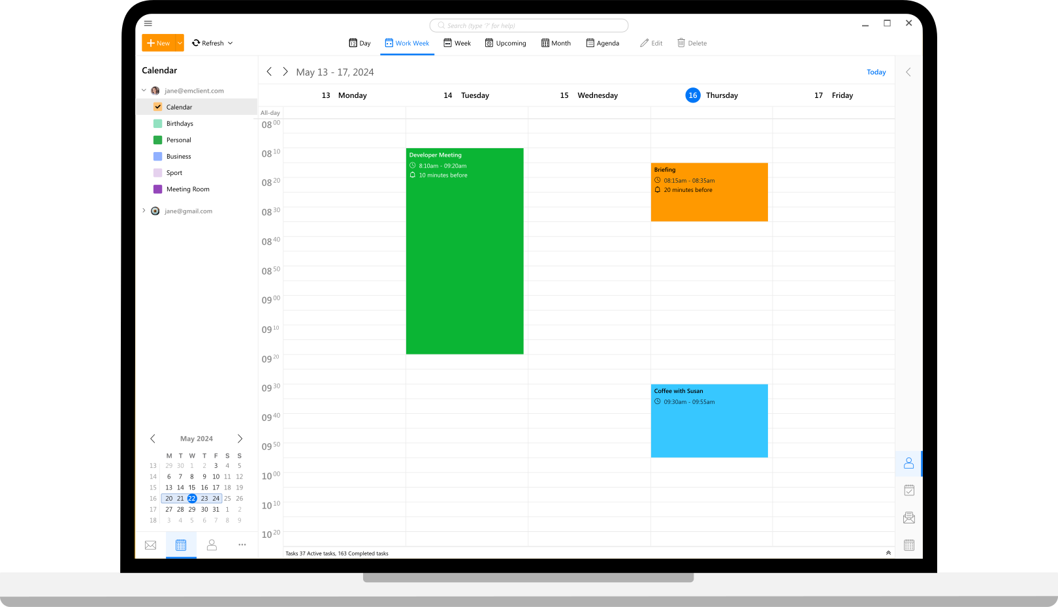
Task: Expand the jane@gmail.com account
Action: pos(144,211)
